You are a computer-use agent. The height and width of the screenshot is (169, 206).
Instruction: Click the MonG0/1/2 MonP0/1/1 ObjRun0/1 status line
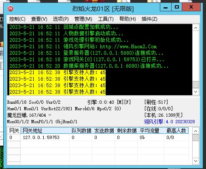tap(42, 122)
